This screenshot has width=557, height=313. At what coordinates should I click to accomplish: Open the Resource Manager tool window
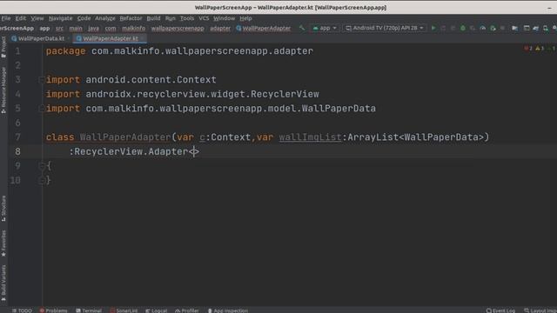[x=3, y=90]
